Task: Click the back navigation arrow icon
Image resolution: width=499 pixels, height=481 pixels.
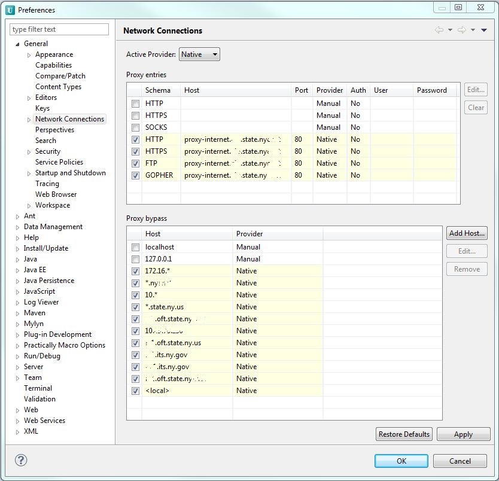Action: [x=439, y=30]
